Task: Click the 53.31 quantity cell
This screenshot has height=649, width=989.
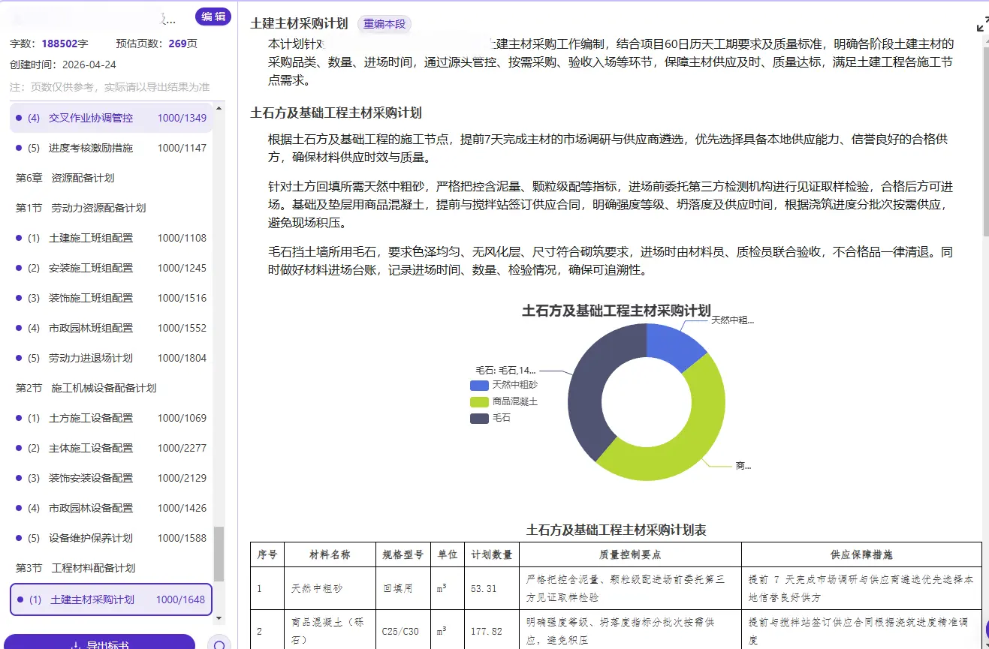Action: click(492, 589)
